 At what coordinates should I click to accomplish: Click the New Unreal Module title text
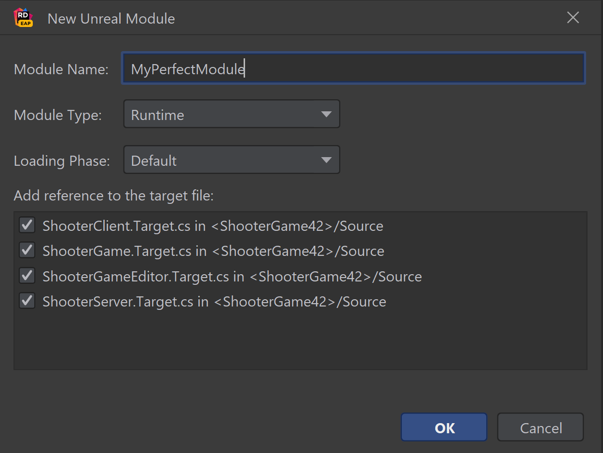111,18
